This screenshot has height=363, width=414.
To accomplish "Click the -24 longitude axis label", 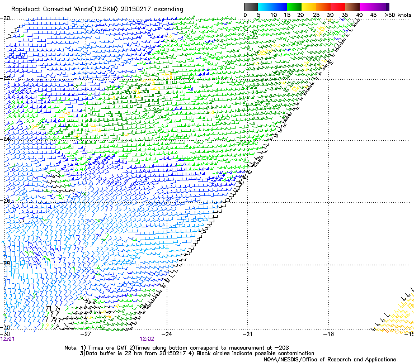I will 167,335.
